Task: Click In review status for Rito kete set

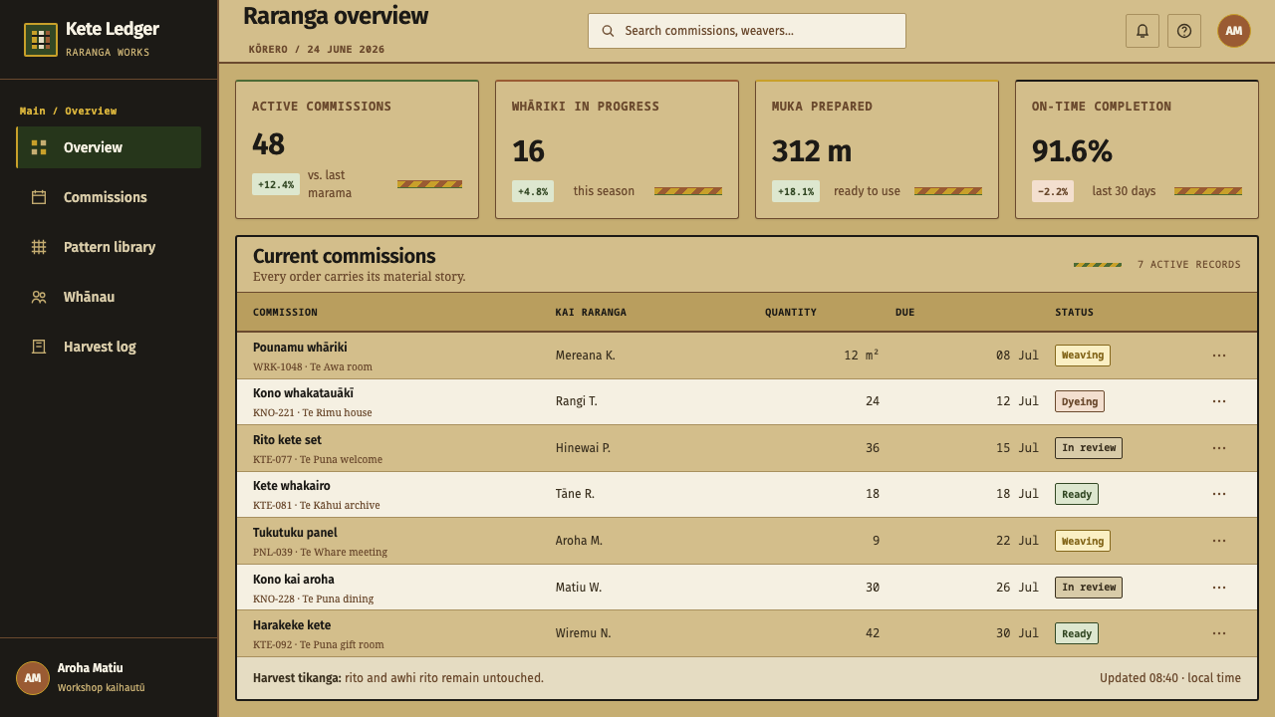Action: 1089,448
